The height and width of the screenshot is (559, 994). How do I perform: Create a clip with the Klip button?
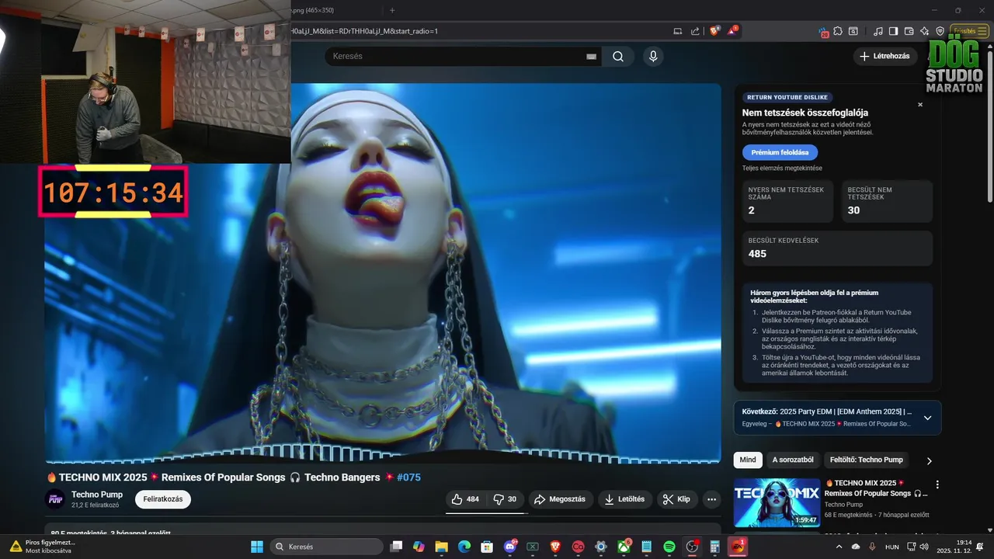(677, 499)
